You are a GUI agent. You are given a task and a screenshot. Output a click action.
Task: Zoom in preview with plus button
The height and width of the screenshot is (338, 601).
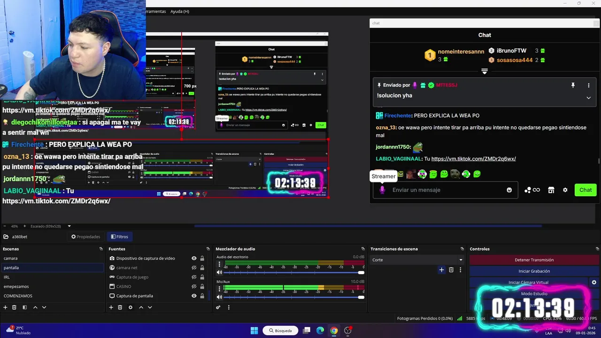(25, 226)
